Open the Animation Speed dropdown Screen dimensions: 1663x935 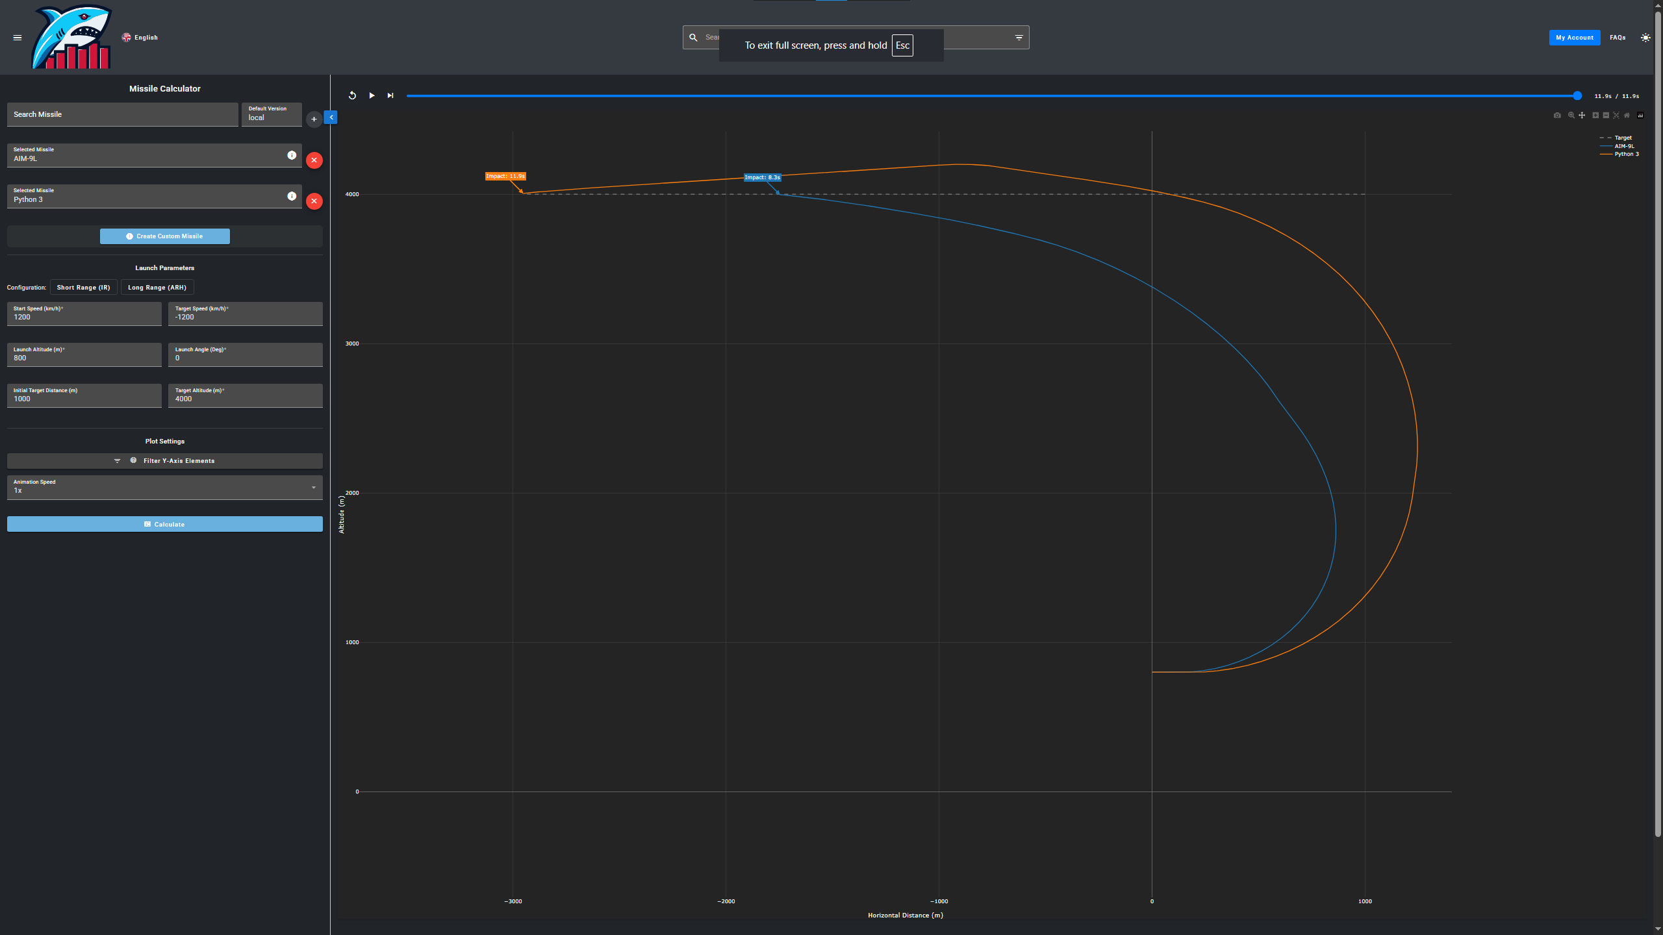click(x=164, y=487)
